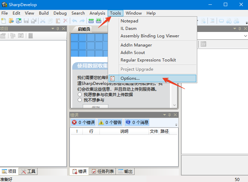This screenshot has height=182, width=248.
Task: Choose AddIn Manager menu item
Action: pos(153,45)
